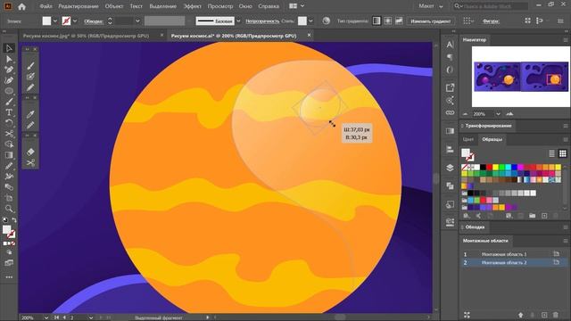Select the Selection tool arrow
Image resolution: width=571 pixels, height=321 pixels.
pyautogui.click(x=9, y=48)
